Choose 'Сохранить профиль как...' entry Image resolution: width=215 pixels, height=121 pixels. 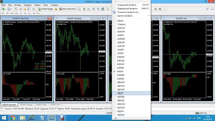tap(131, 12)
